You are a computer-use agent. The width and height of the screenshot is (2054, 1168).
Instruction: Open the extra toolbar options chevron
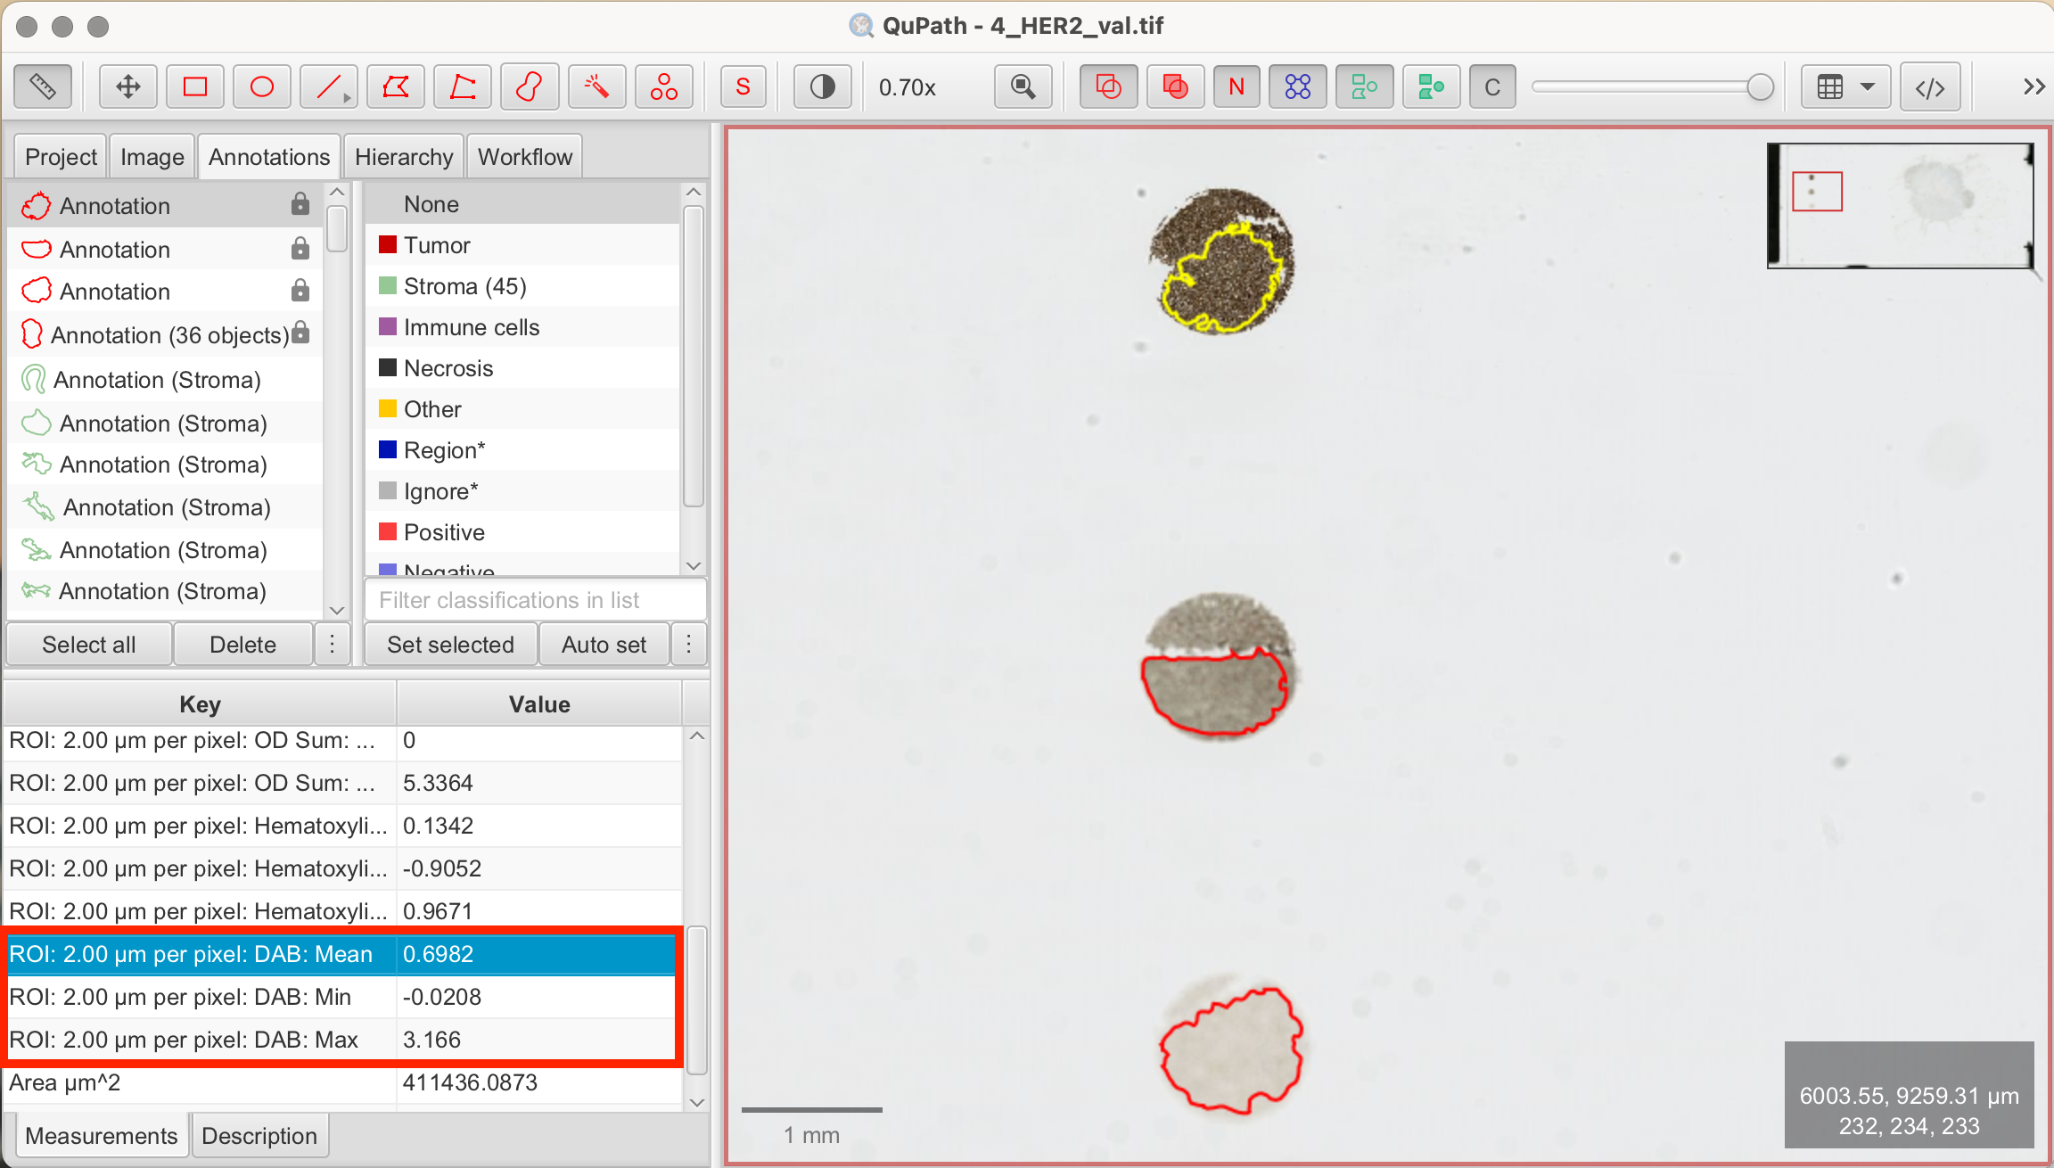point(2033,86)
